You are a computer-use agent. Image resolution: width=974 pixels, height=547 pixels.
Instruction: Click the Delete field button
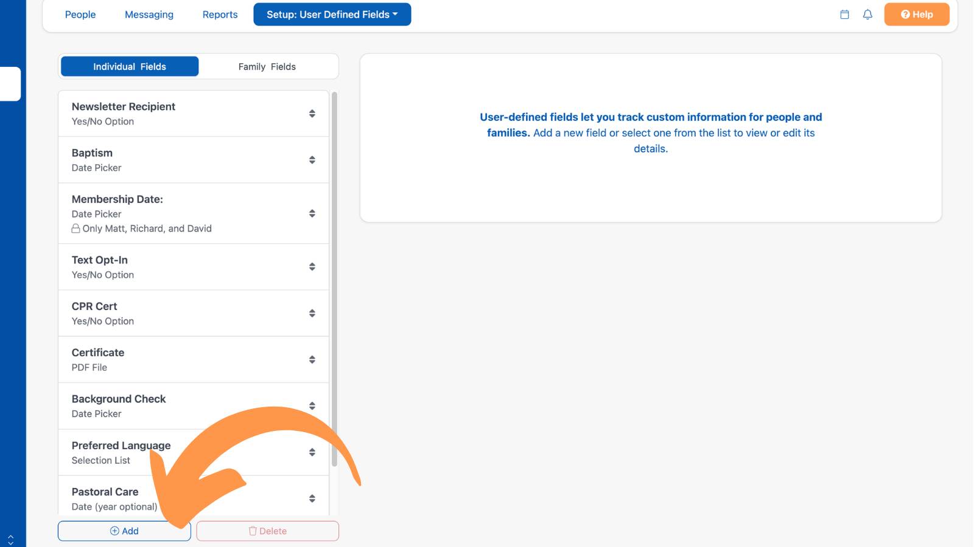click(267, 531)
